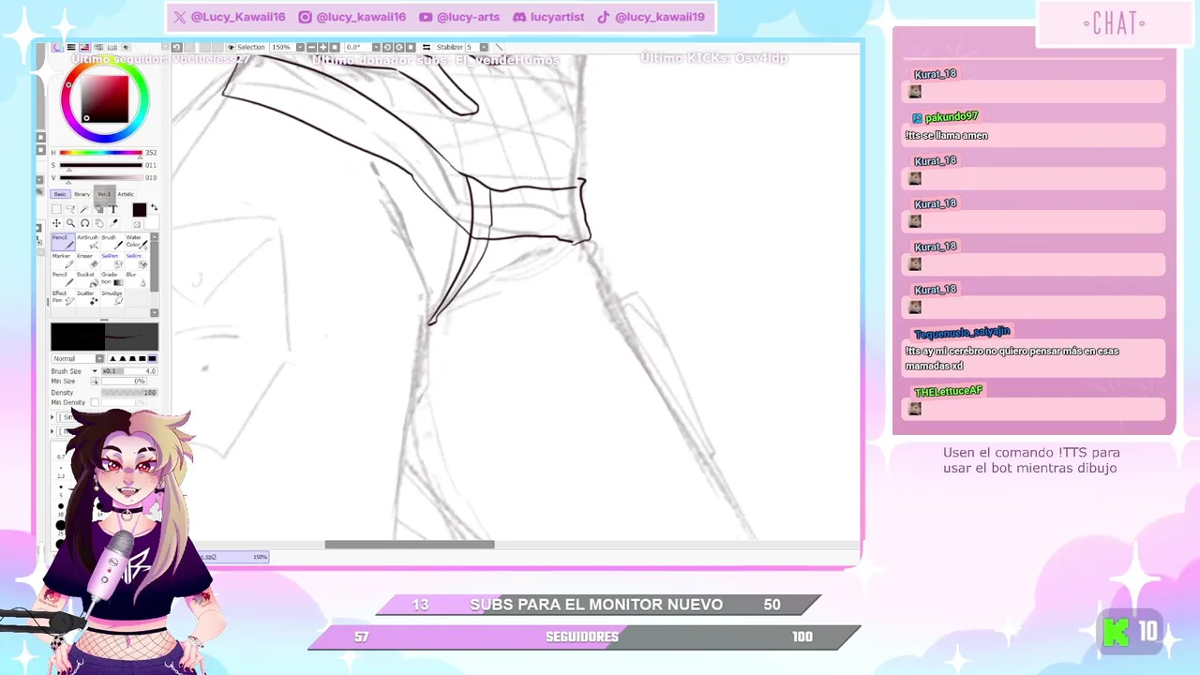Reset the view rotation

(x=411, y=47)
